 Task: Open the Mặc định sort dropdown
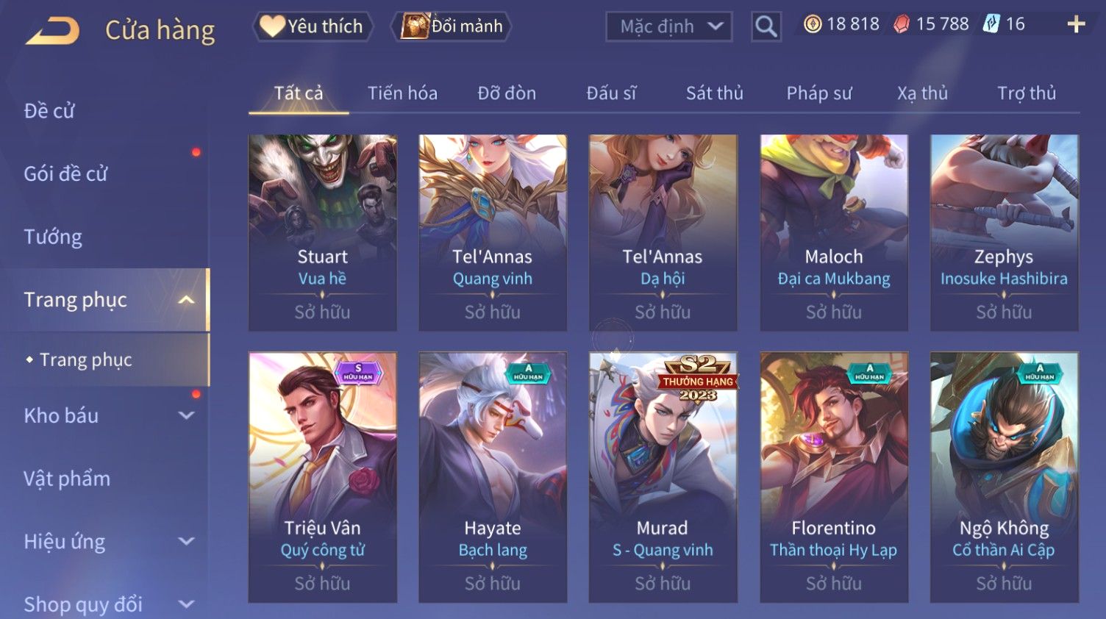coord(669,27)
